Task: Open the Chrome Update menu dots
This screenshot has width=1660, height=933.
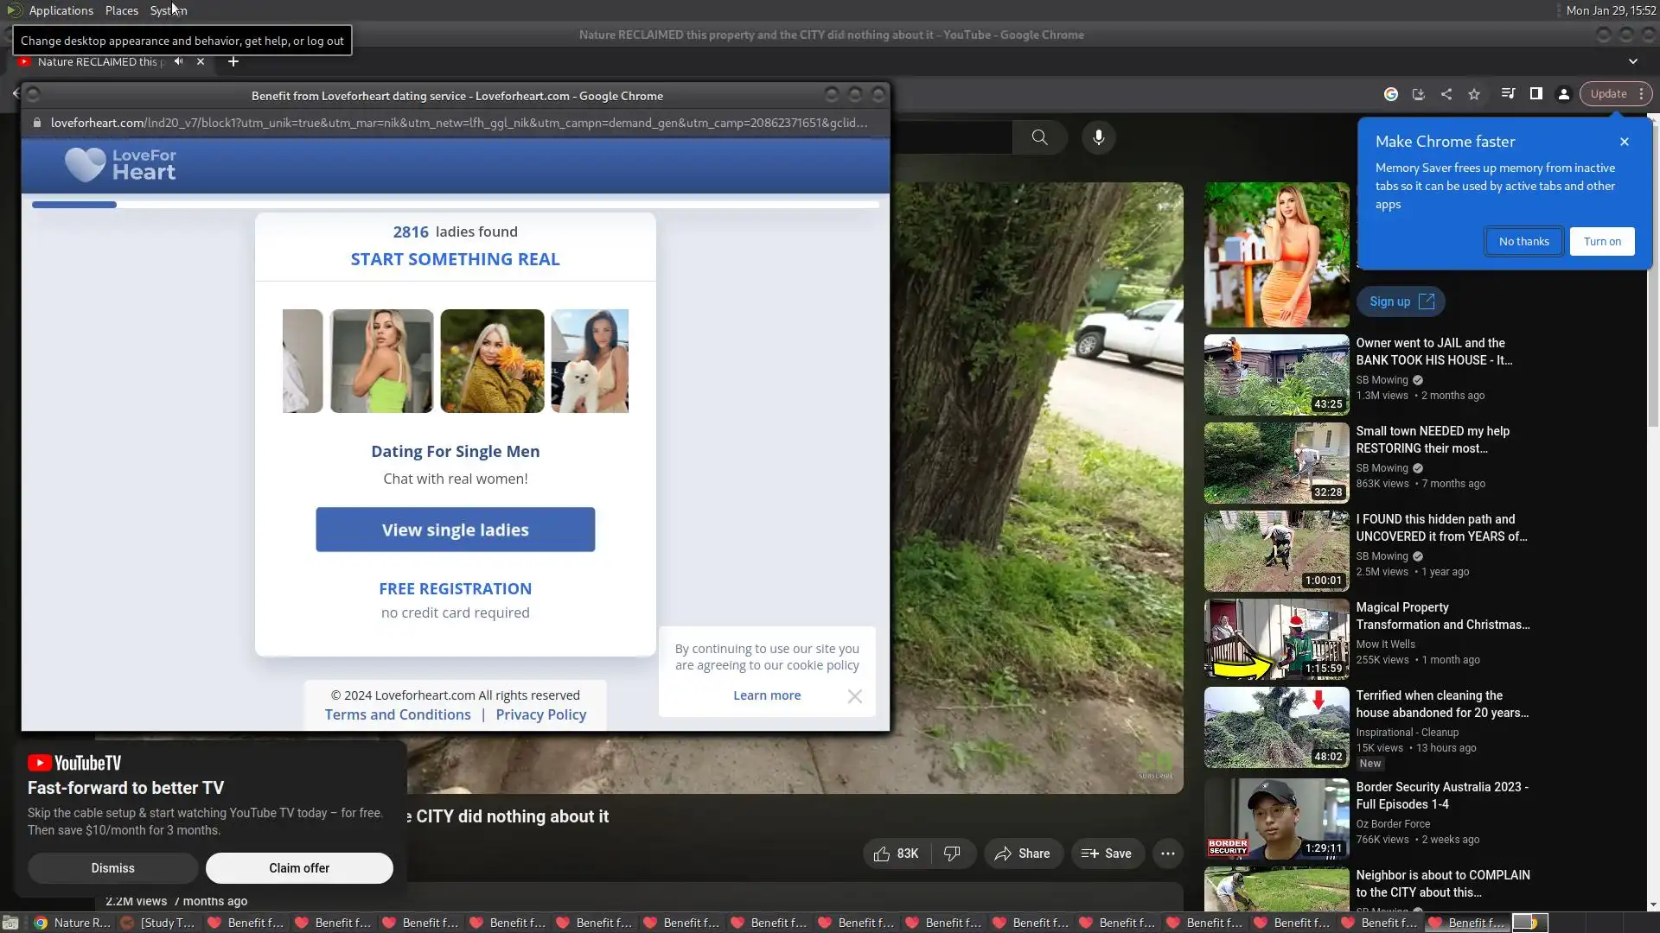Action: click(1641, 94)
